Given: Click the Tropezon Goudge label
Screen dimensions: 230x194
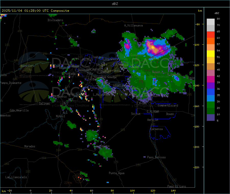Looking at the screenshot, I should (105, 77).
